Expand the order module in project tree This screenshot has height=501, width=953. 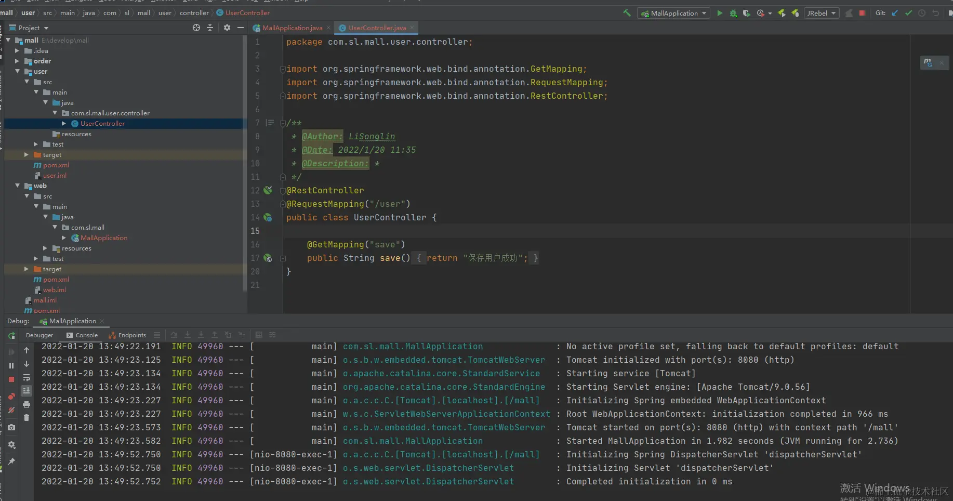pyautogui.click(x=17, y=61)
